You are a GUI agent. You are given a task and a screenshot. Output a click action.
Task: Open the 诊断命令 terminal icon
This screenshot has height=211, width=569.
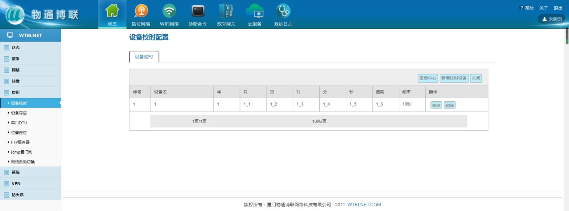coord(198,11)
